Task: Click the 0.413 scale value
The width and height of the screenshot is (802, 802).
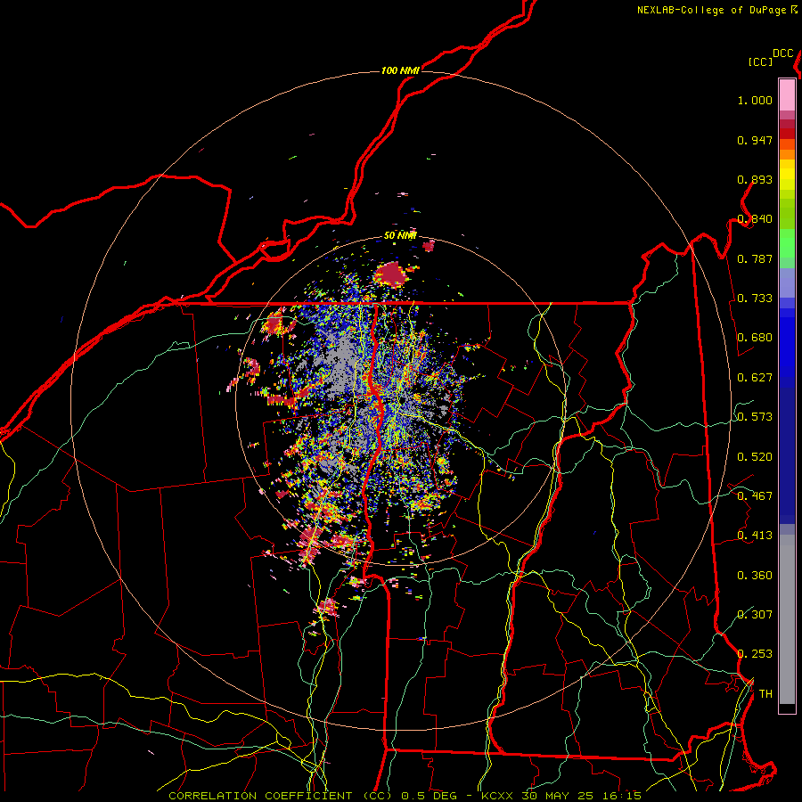Action: (x=755, y=536)
